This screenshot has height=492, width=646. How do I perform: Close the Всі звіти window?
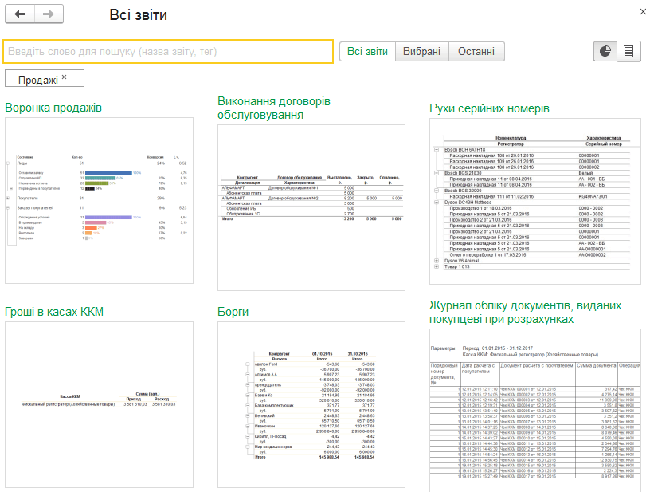click(x=642, y=12)
